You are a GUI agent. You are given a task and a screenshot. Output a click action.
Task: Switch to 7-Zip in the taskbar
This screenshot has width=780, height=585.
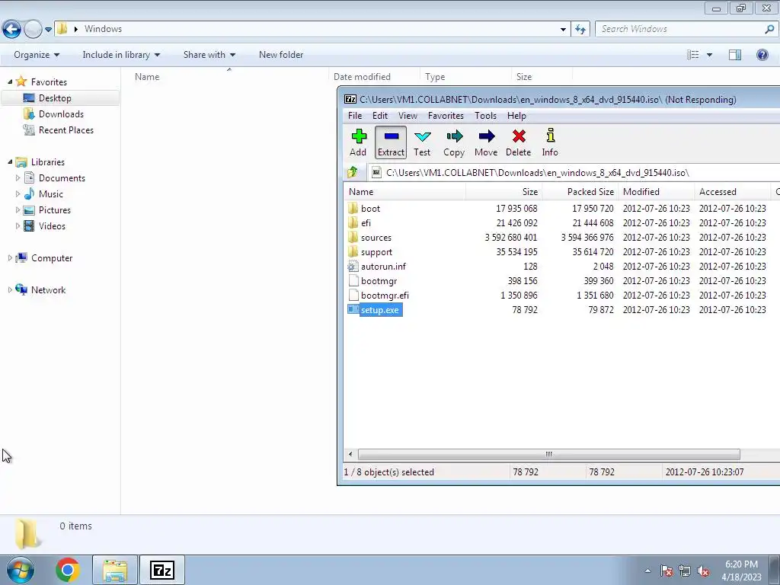coord(162,570)
